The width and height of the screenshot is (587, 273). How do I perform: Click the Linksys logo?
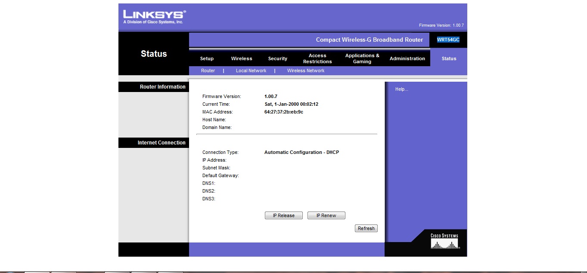[x=155, y=17]
